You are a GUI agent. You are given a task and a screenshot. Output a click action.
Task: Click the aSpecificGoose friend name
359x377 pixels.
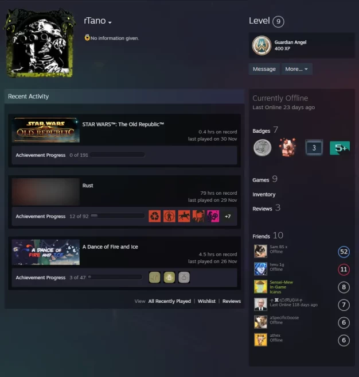[x=284, y=318]
